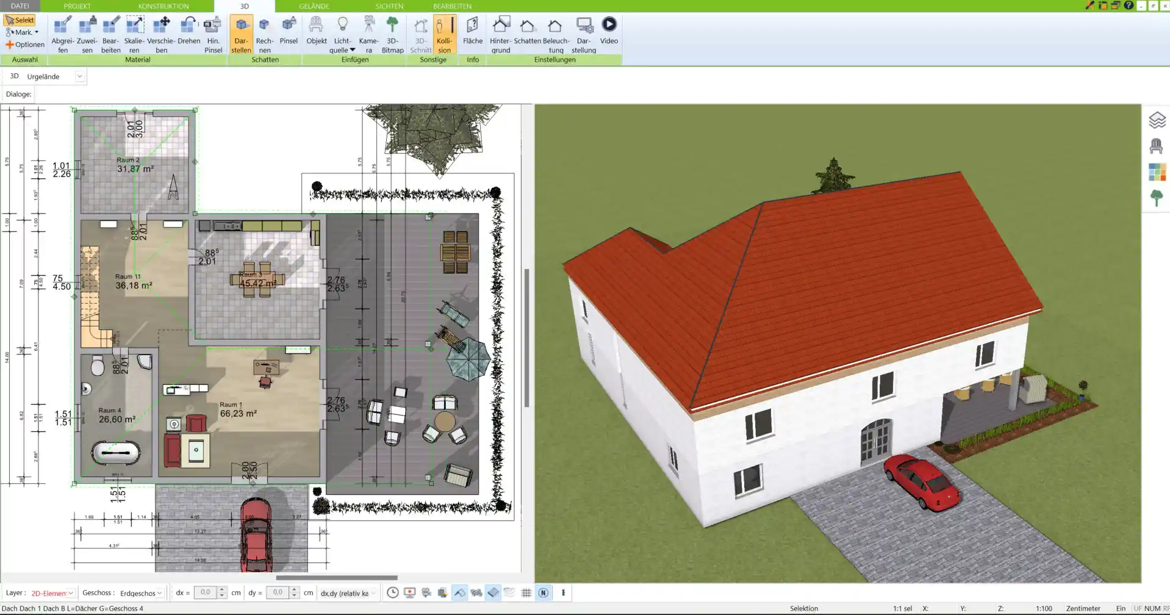Click the dx value input field

coord(205,592)
